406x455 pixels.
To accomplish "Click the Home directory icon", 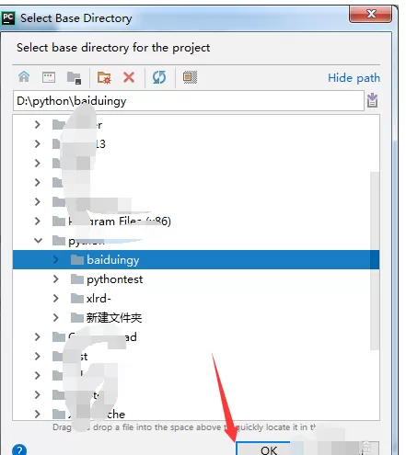I will pos(24,77).
